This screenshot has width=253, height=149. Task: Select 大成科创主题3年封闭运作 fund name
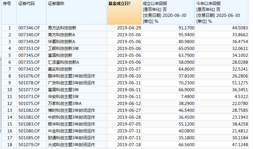point(71,145)
